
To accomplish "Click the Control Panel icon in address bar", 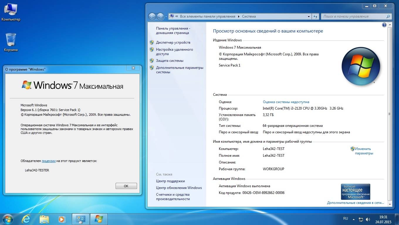I will tap(172, 16).
